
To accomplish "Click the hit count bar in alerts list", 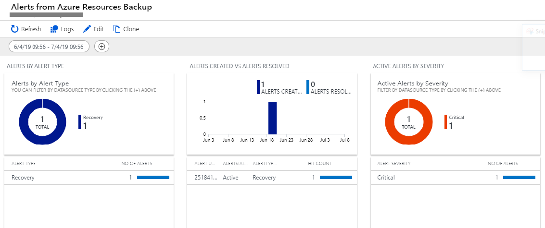I will (x=336, y=177).
